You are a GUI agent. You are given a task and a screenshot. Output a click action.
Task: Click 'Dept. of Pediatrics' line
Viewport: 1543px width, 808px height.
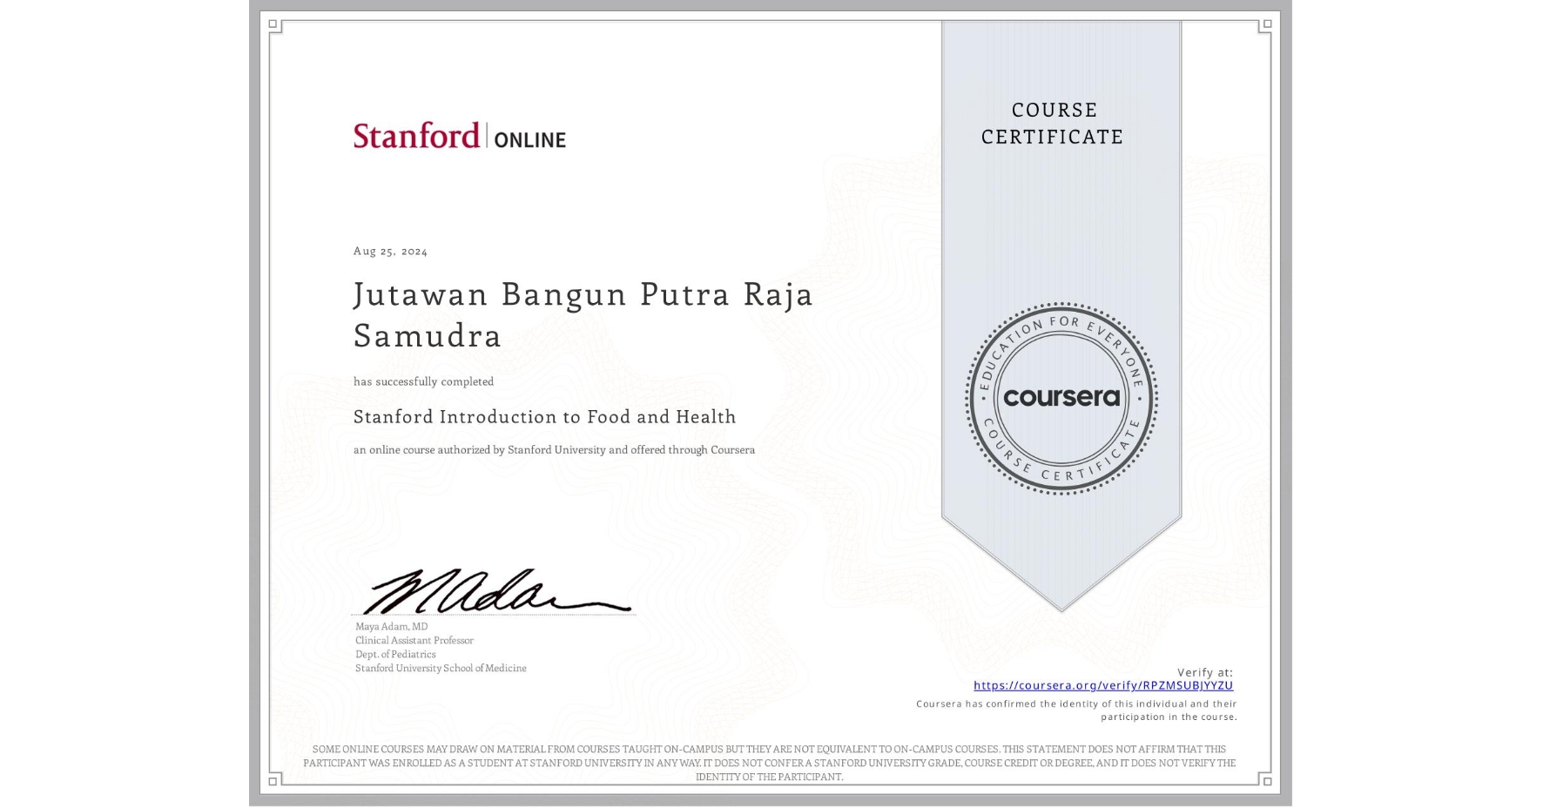coord(395,654)
